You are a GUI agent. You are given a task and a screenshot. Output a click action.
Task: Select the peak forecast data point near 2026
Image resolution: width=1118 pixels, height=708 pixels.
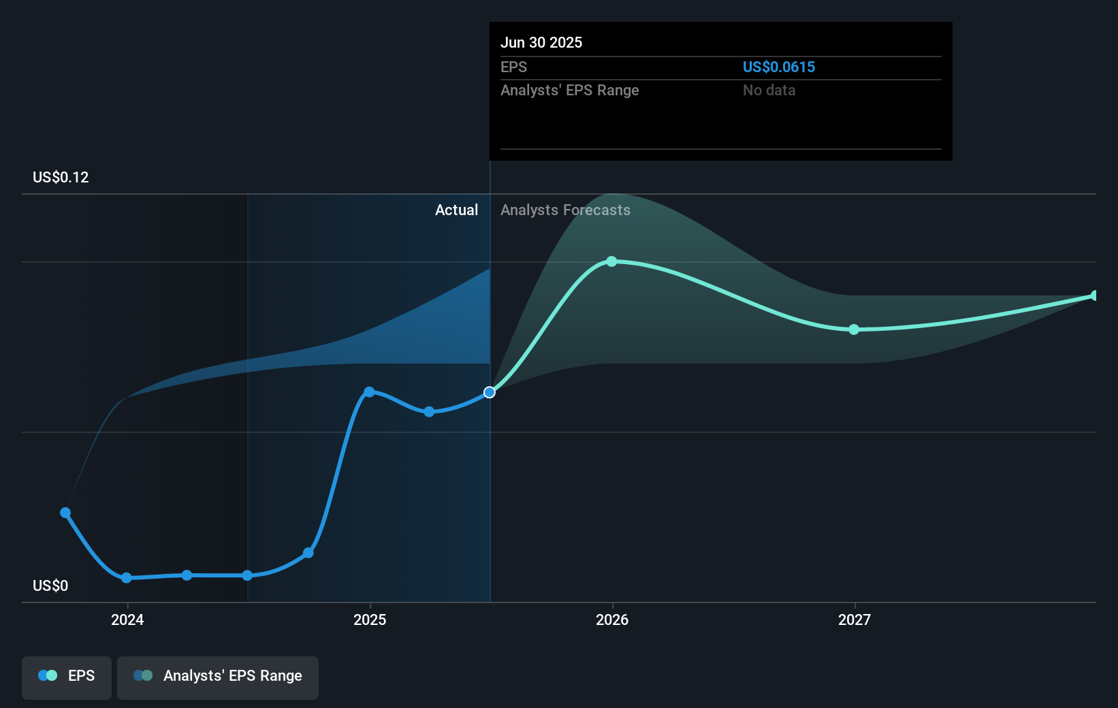point(612,261)
